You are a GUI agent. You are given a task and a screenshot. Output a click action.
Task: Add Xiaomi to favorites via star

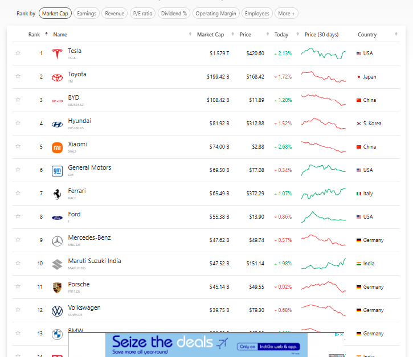pyautogui.click(x=18, y=146)
